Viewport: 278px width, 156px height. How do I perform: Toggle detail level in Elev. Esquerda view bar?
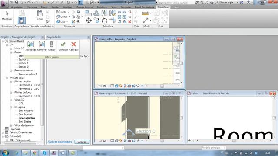point(112,86)
